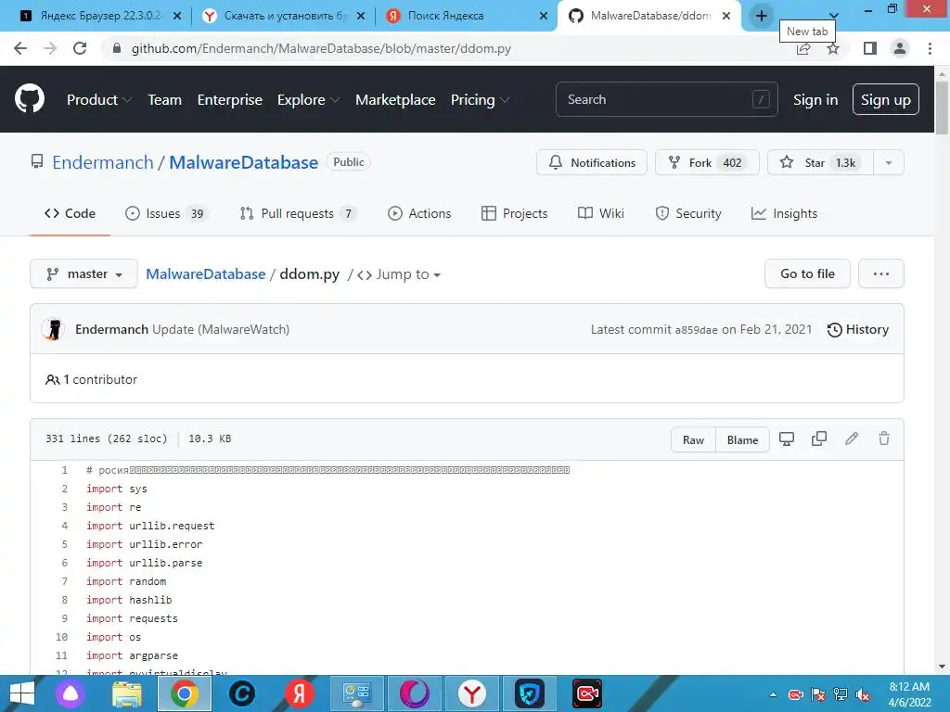Viewport: 950px width, 712px height.
Task: Open Marketplace link
Action: pos(395,100)
